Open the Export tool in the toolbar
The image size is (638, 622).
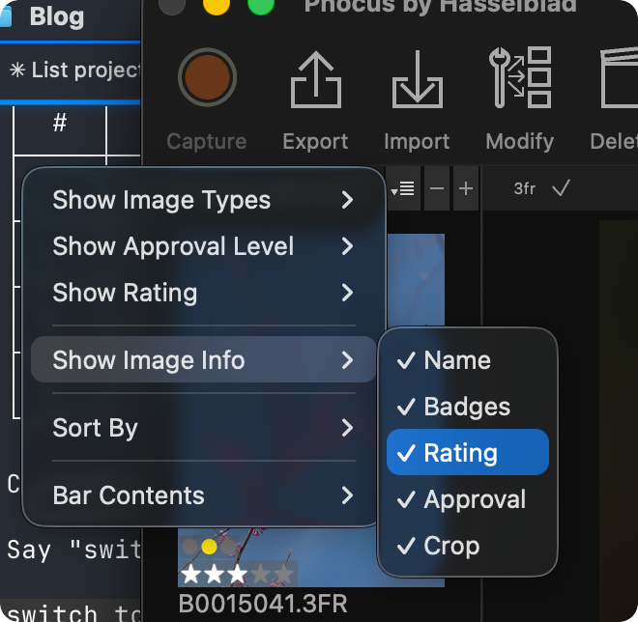[x=316, y=79]
